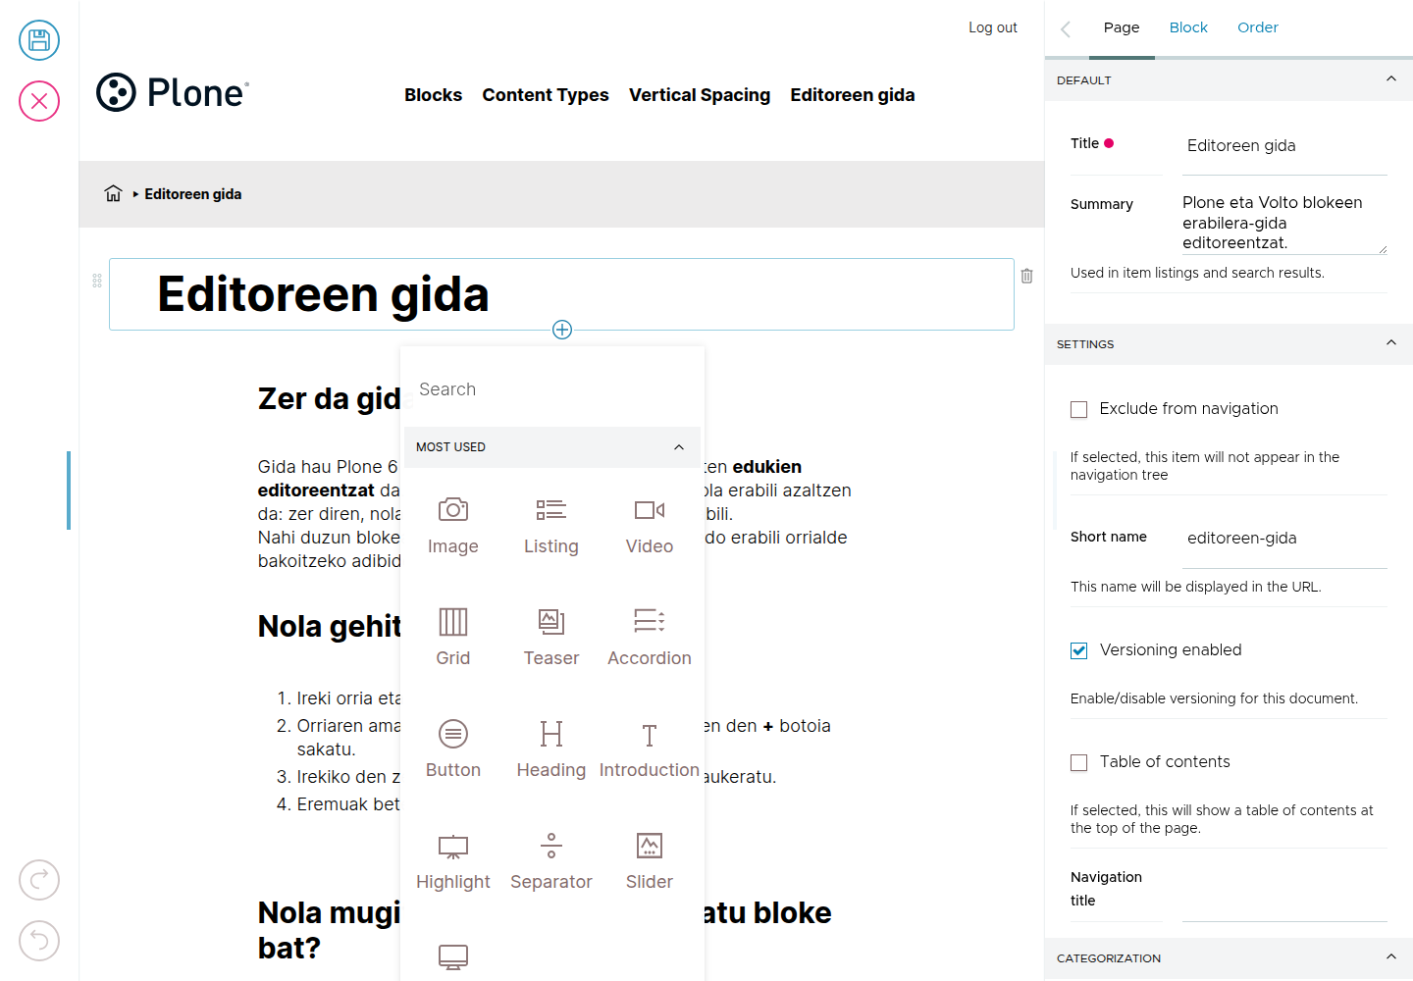The height and width of the screenshot is (981, 1413).
Task: Grab the title block drag handle
Action: click(x=97, y=281)
